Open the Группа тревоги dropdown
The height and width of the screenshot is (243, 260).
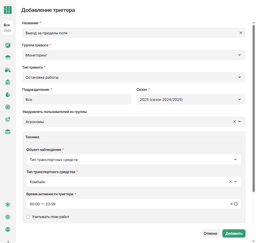pyautogui.click(x=240, y=55)
